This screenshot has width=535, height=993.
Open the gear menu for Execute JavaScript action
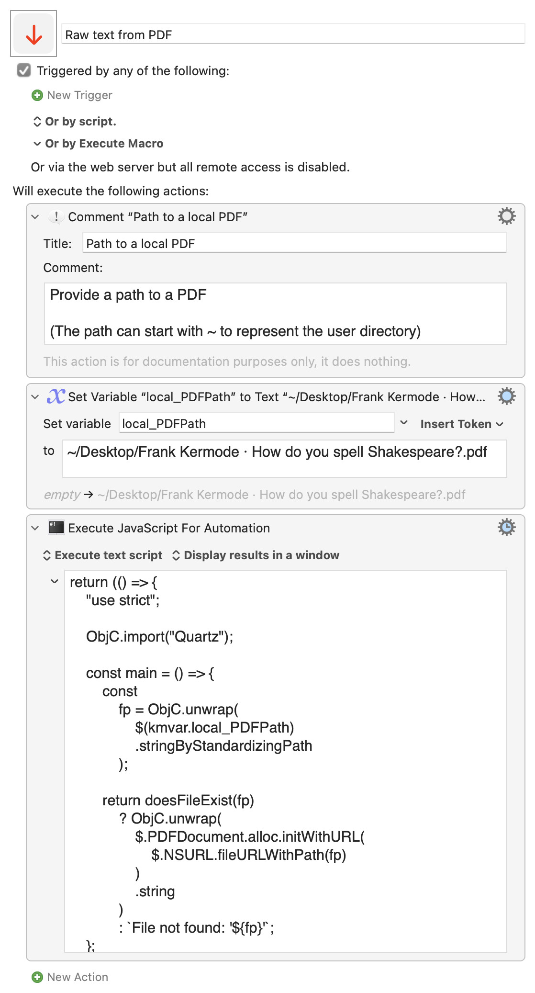tap(506, 527)
